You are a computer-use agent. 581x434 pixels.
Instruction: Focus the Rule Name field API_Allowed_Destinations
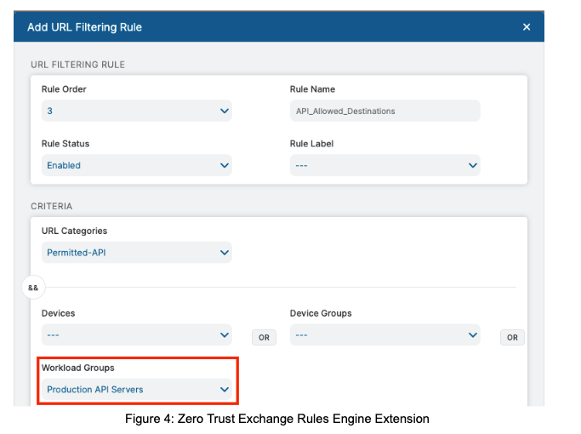click(x=384, y=111)
